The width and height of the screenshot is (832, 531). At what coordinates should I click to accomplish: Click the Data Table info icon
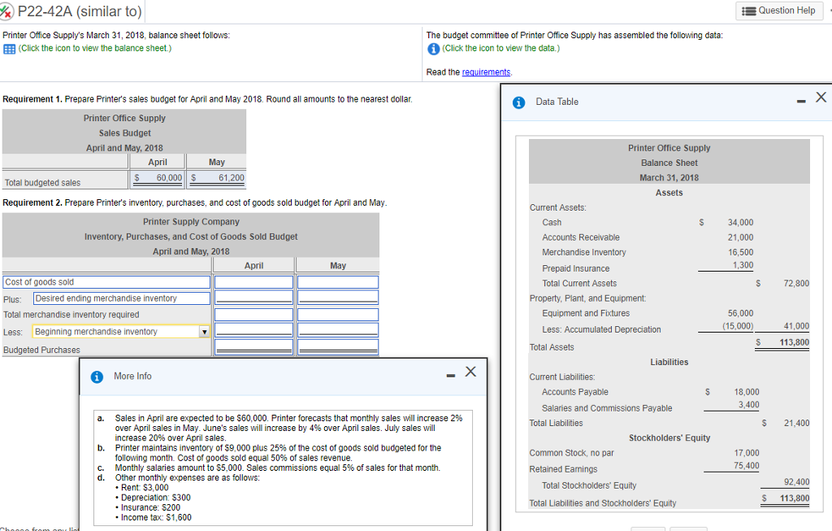pyautogui.click(x=518, y=102)
